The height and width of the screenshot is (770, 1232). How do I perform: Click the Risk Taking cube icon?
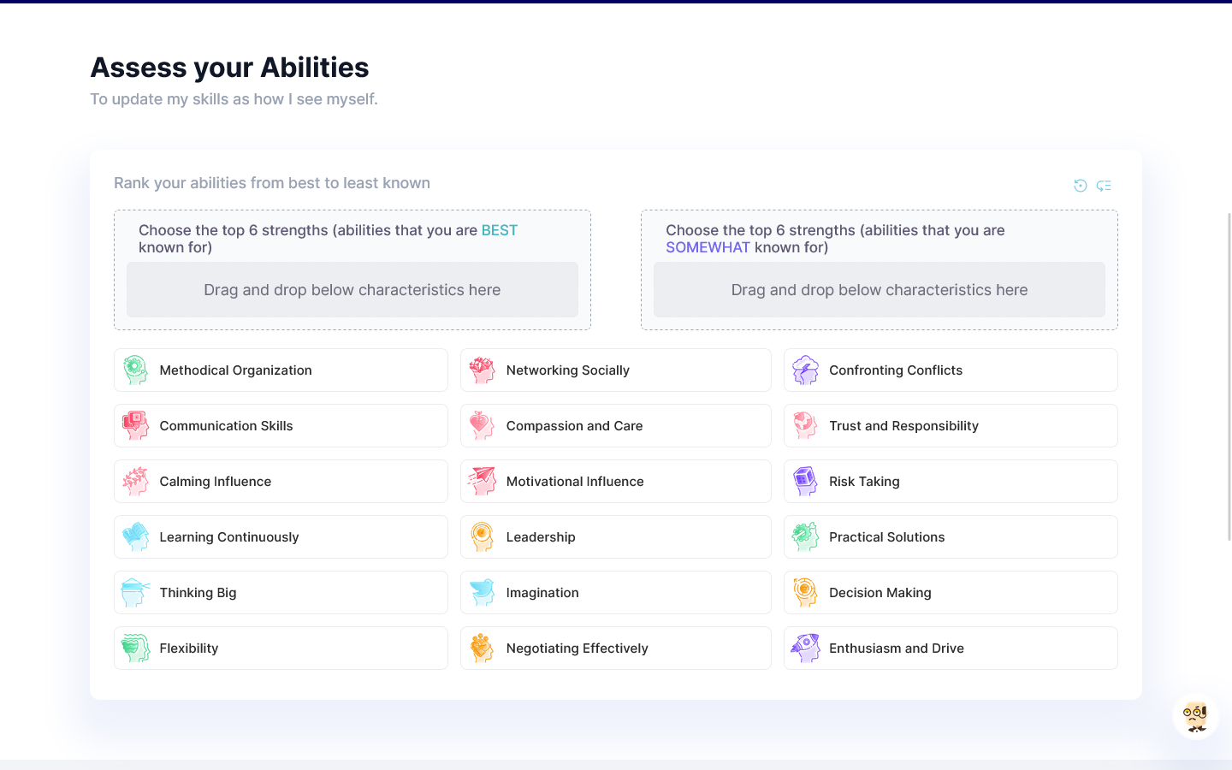(805, 482)
